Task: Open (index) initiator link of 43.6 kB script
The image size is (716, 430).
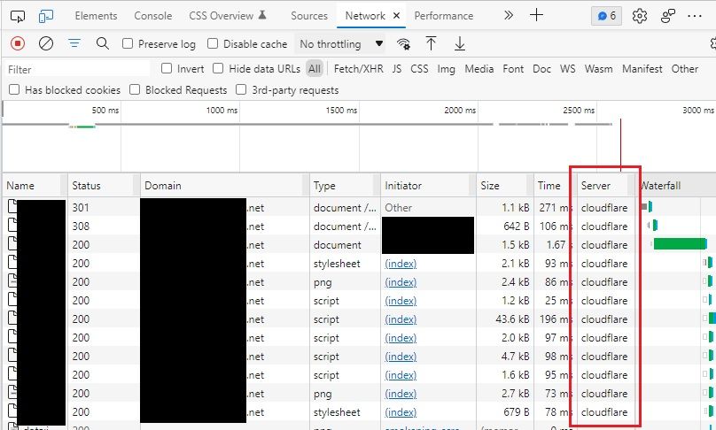Action: pyautogui.click(x=401, y=319)
